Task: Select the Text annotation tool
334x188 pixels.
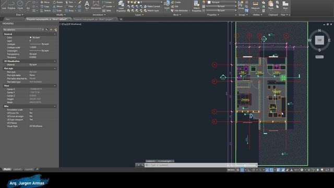Action: (x=87, y=5)
